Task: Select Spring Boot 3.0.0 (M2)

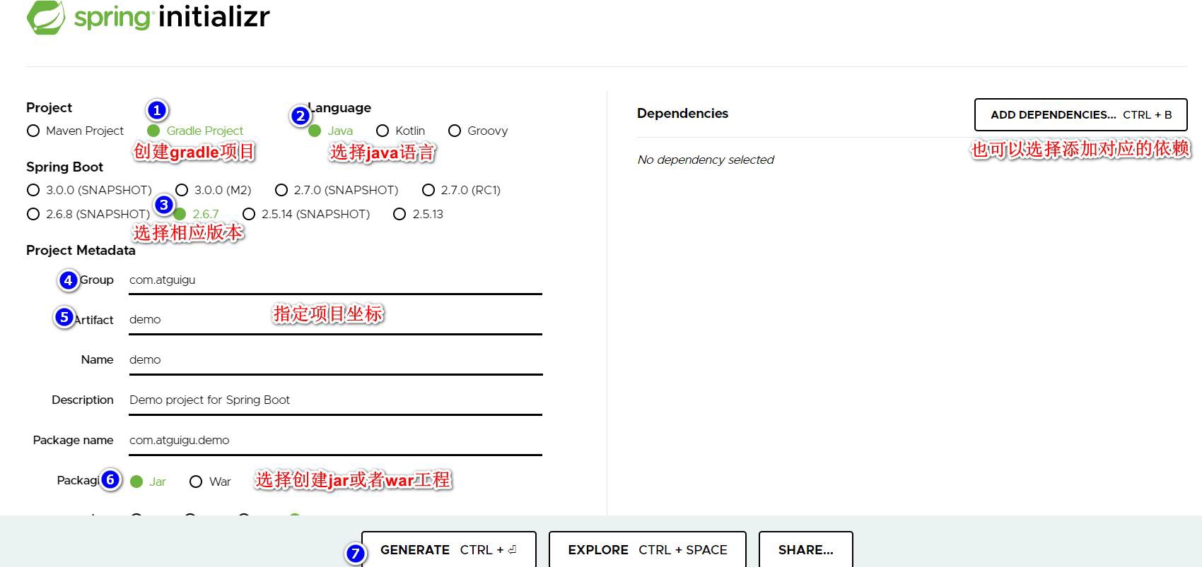Action: (x=214, y=190)
